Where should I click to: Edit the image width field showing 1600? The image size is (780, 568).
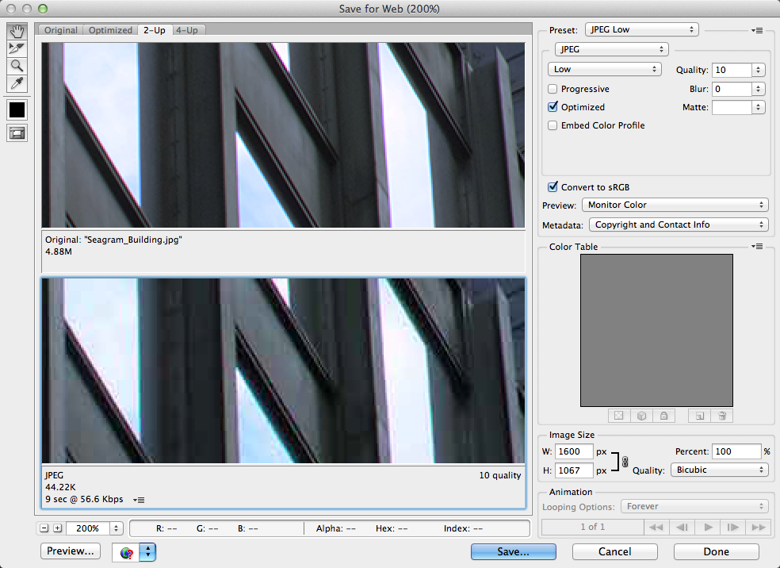tap(574, 451)
